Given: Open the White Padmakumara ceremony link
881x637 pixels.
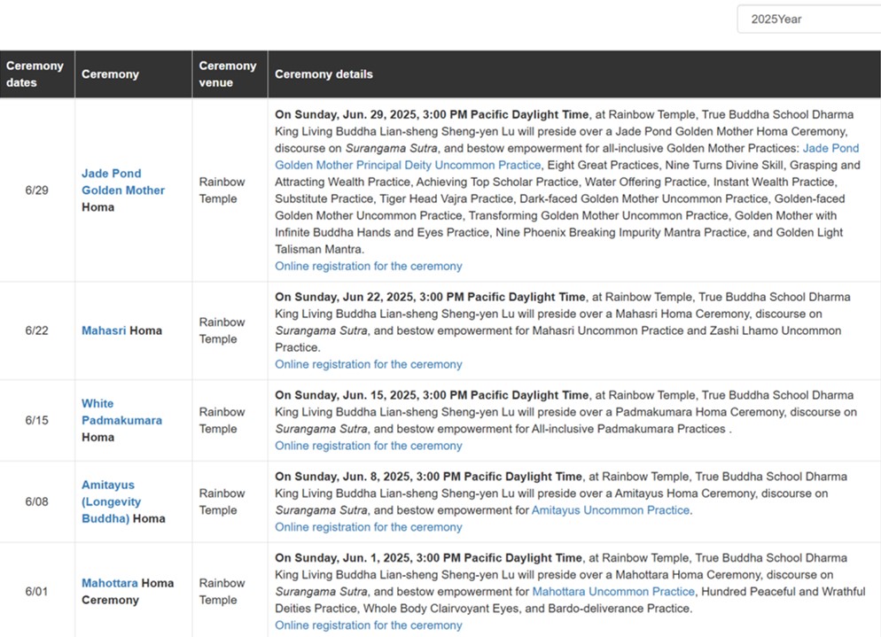Looking at the screenshot, I should click(x=122, y=412).
